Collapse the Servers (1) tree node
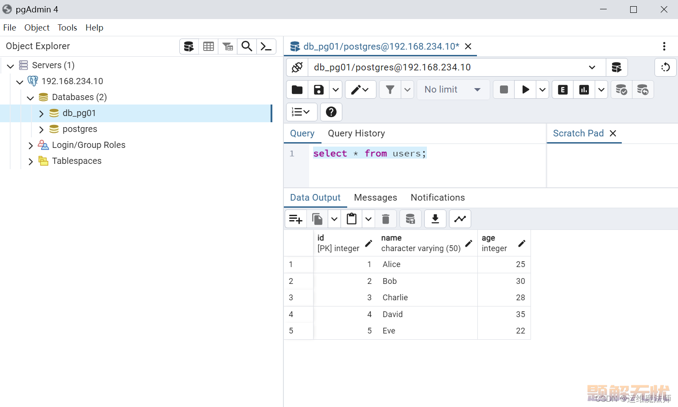The image size is (678, 407). coord(11,66)
